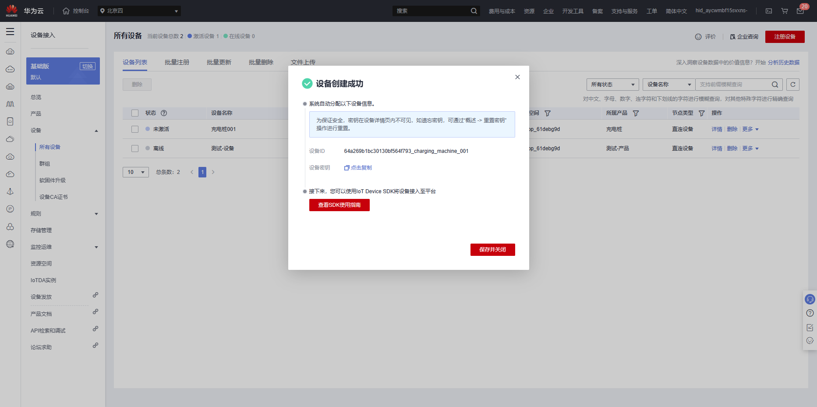The height and width of the screenshot is (407, 817).
Task: Click the 产品文档 external link icon
Action: 95,311
